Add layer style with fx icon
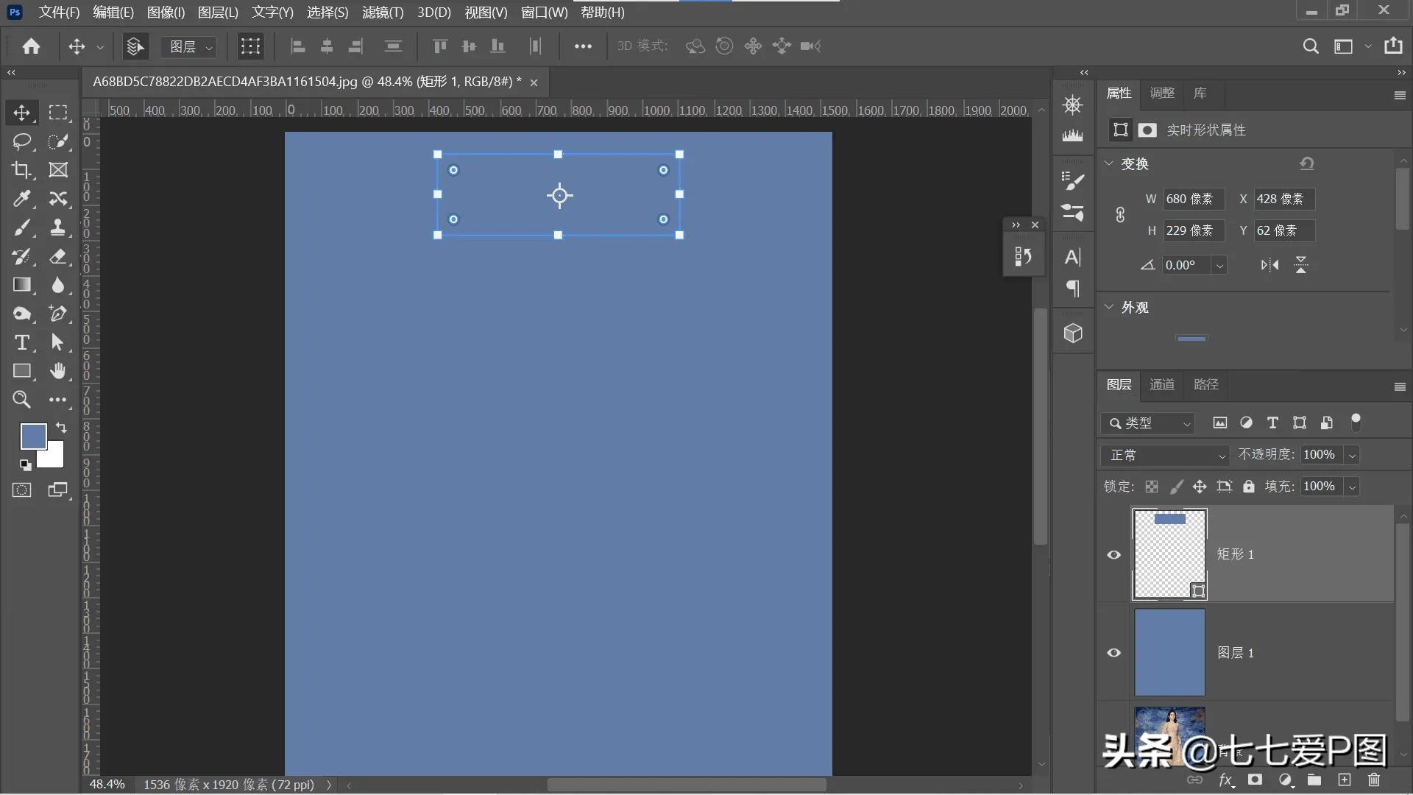Screen dimensions: 1413x795 tap(1225, 780)
